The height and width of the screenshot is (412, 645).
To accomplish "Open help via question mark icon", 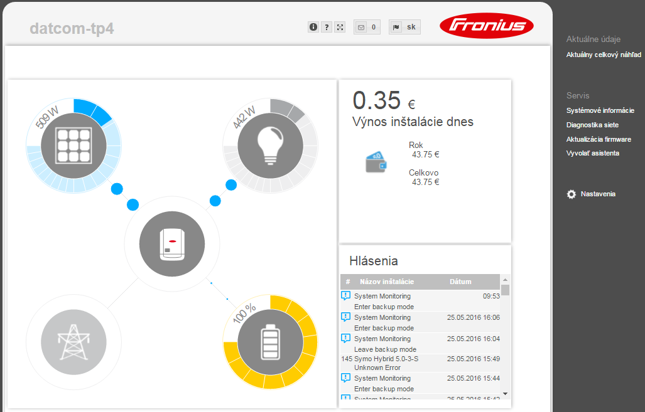I will coord(327,27).
